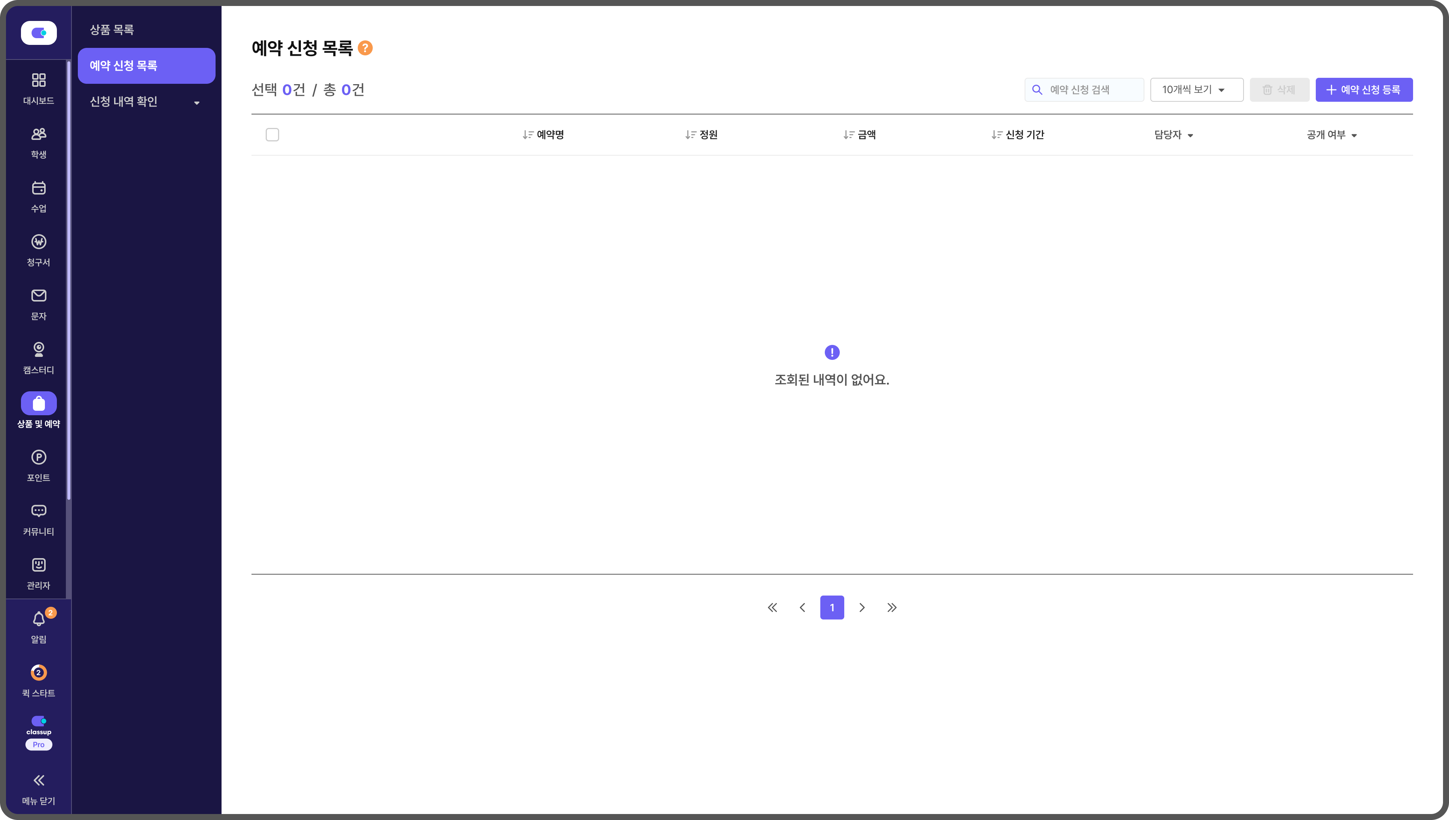
Task: Open the 대시보드 dashboard icon
Action: pyautogui.click(x=38, y=80)
